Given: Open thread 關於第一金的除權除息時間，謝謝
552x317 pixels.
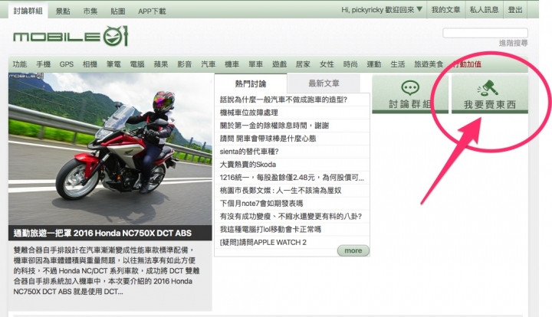Looking at the screenshot, I should point(274,126).
